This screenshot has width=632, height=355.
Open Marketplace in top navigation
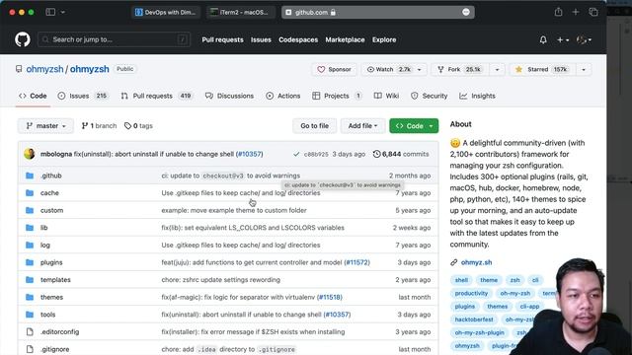pos(345,39)
